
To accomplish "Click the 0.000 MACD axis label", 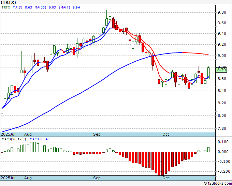I will coord(223,152).
